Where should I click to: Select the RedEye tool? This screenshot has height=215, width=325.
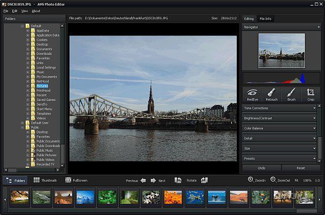pyautogui.click(x=252, y=94)
